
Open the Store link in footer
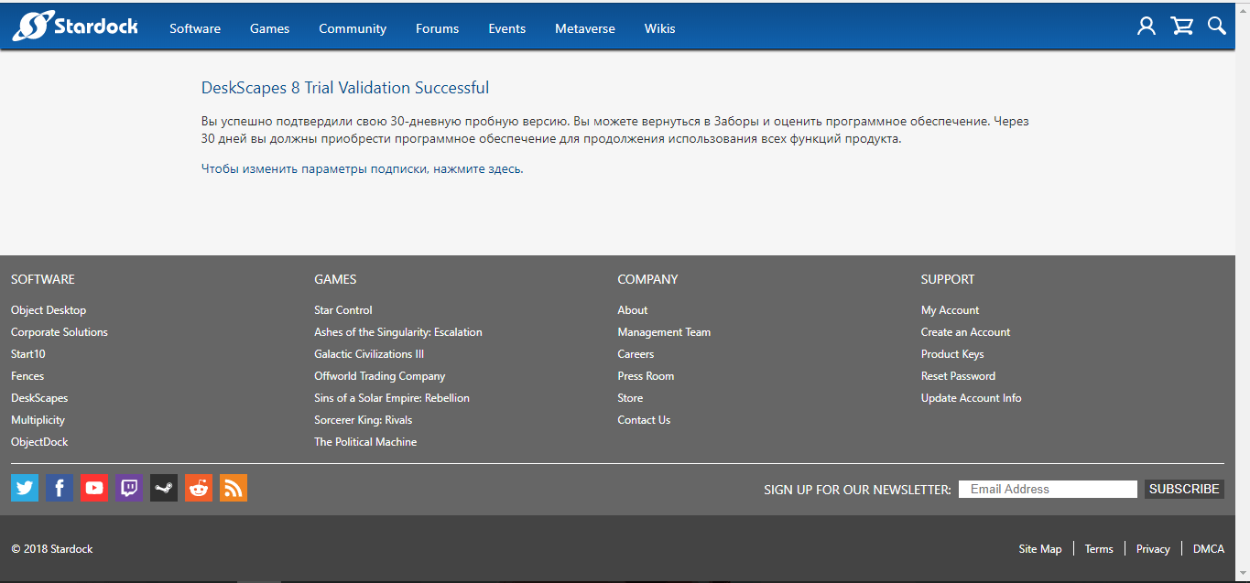(630, 398)
